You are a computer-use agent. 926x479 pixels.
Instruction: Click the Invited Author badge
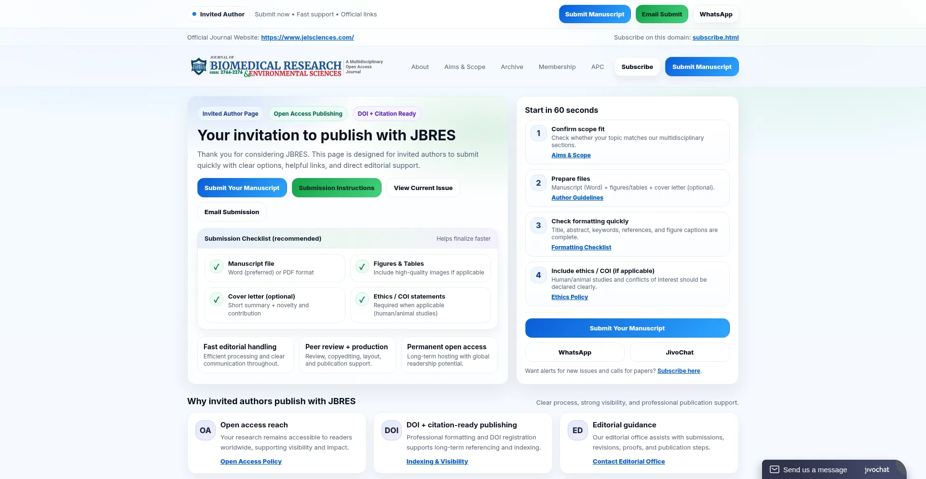pyautogui.click(x=218, y=14)
